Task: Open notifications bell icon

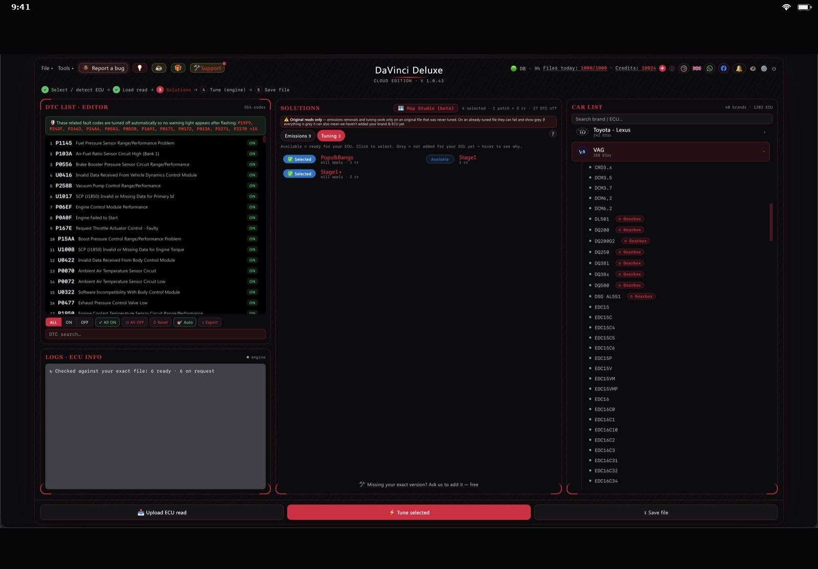Action: coord(739,68)
